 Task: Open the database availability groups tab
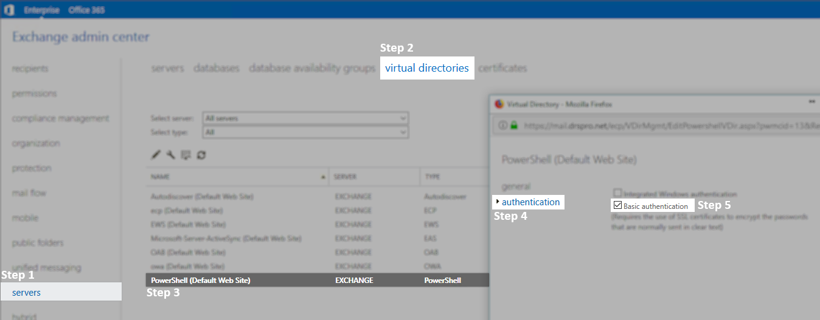[x=312, y=68]
